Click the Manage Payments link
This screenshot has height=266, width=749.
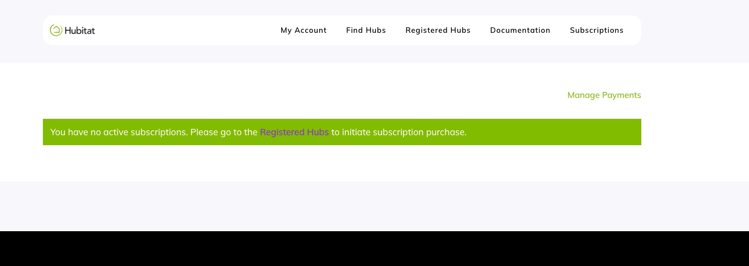[x=604, y=95]
